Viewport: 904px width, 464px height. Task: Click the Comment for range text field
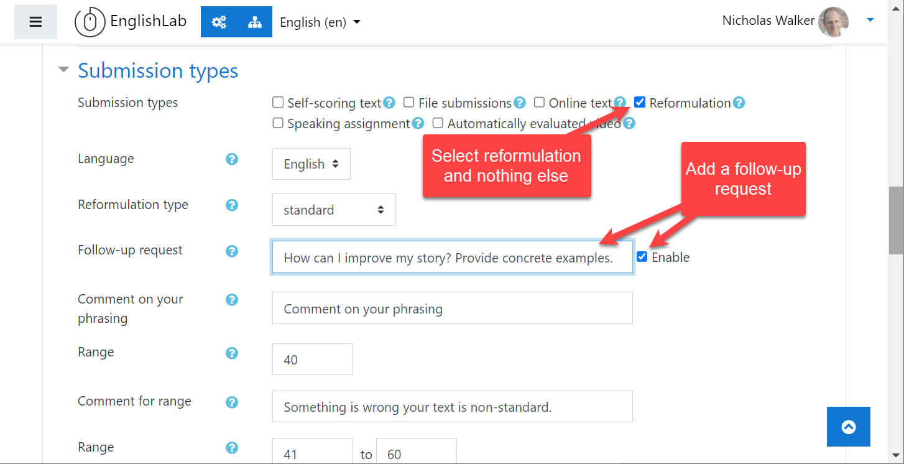point(453,407)
